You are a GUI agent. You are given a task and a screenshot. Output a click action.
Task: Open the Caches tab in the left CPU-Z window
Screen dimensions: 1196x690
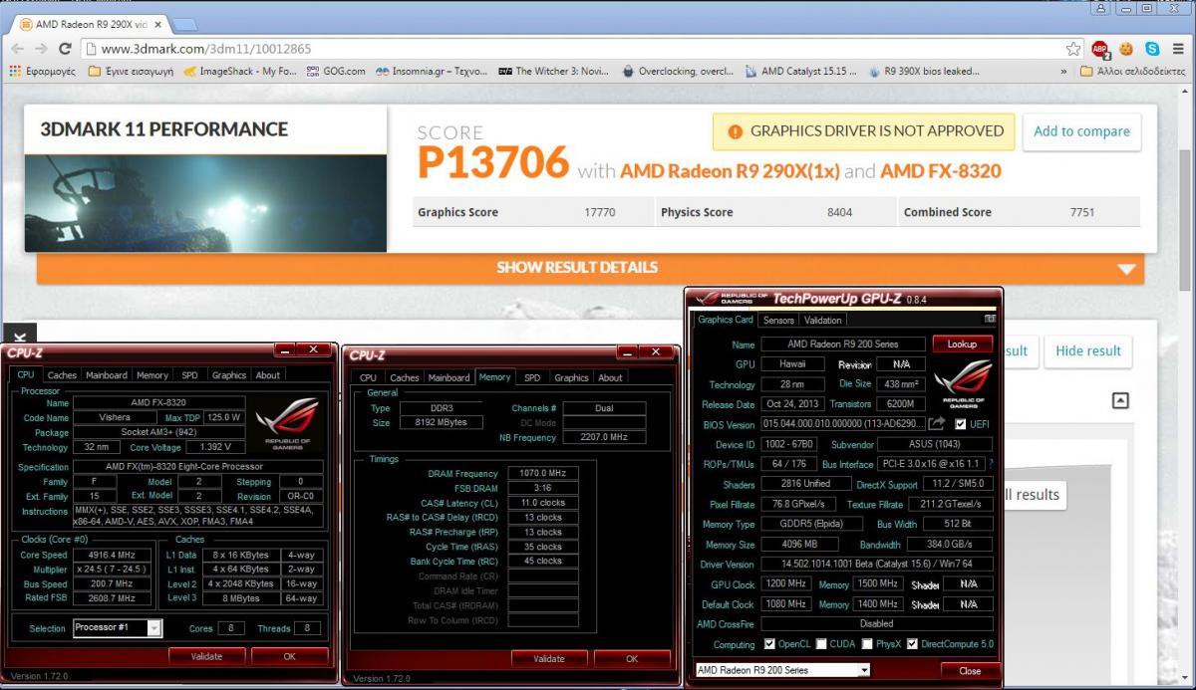62,375
